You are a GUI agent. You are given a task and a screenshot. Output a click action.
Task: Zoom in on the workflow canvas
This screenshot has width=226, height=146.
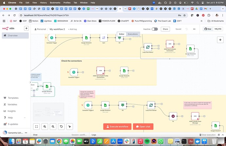pos(45,126)
